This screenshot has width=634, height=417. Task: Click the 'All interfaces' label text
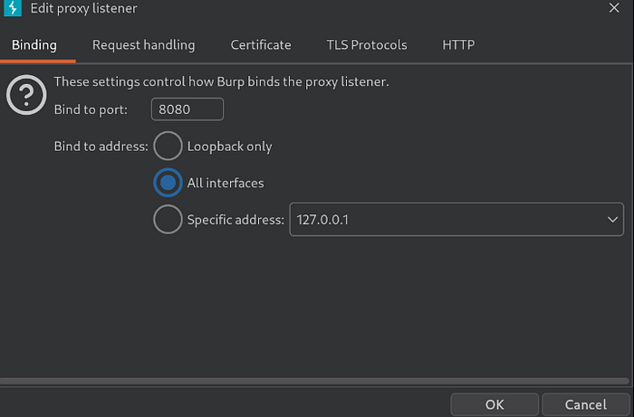point(226,183)
